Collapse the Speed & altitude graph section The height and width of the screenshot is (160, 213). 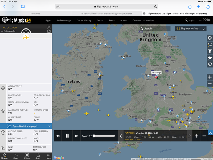click(26, 126)
